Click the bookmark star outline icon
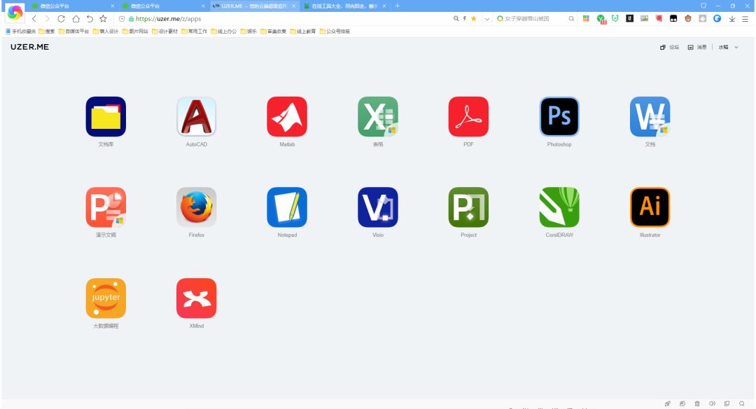The image size is (756, 409). (103, 19)
